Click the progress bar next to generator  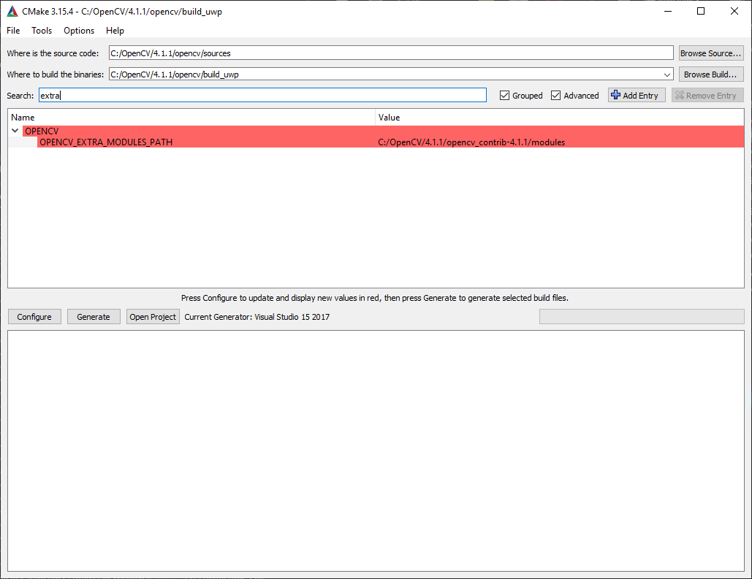[642, 317]
